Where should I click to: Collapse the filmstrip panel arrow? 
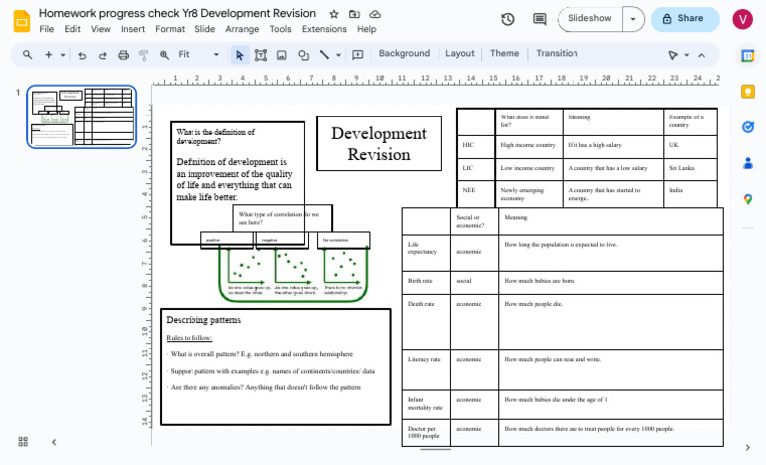54,442
